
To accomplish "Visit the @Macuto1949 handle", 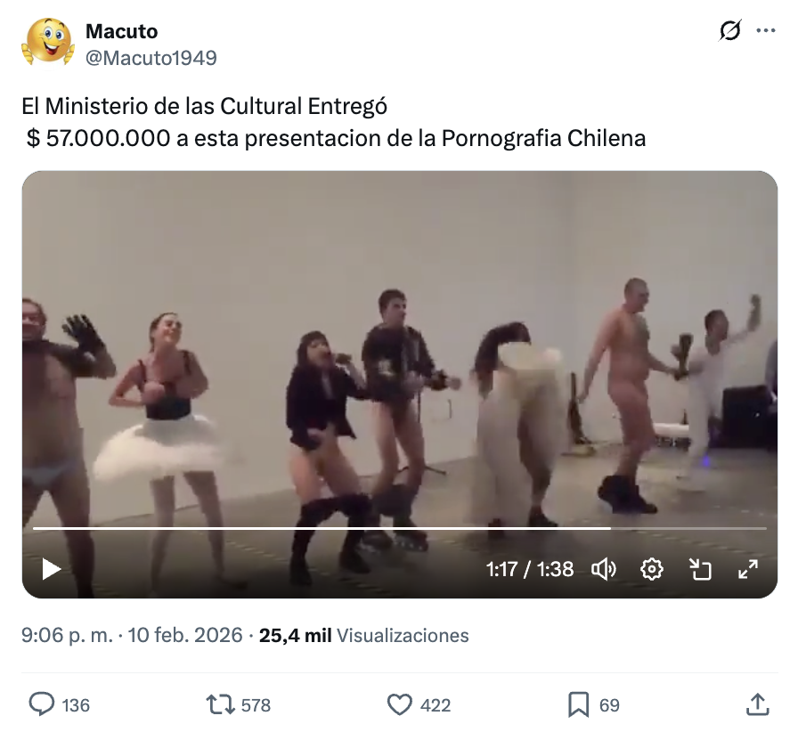I will point(151,58).
